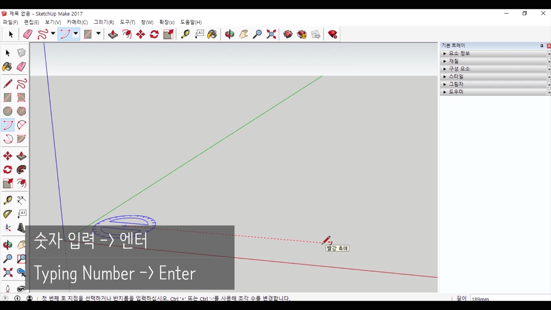Click Zoom Extents icon in top toolbar

271,34
